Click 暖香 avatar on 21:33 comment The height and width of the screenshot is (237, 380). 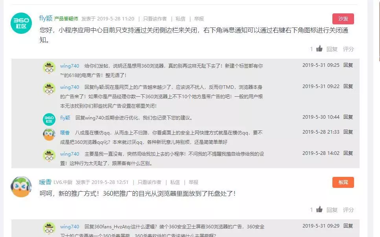click(x=49, y=134)
